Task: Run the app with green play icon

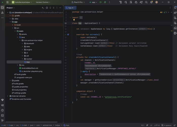Action: (x=101, y=2)
